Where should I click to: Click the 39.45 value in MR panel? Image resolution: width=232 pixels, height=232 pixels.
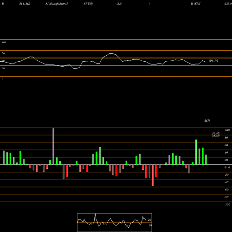click(216, 133)
